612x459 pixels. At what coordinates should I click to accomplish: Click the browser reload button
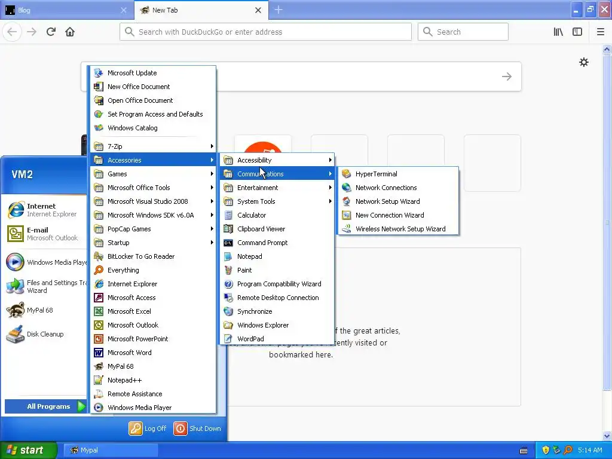tap(51, 32)
